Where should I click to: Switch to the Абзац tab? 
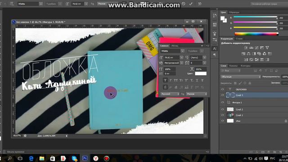coord(175,46)
